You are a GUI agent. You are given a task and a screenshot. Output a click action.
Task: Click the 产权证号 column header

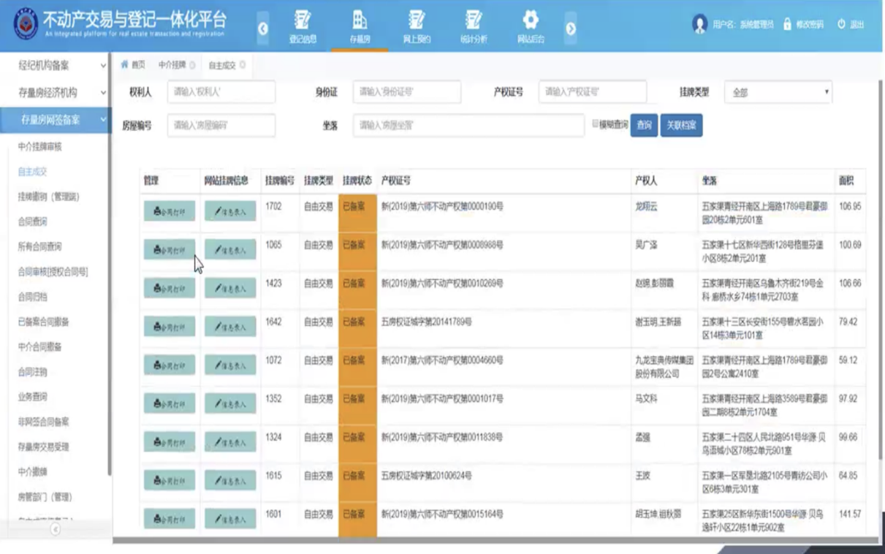[x=396, y=181]
